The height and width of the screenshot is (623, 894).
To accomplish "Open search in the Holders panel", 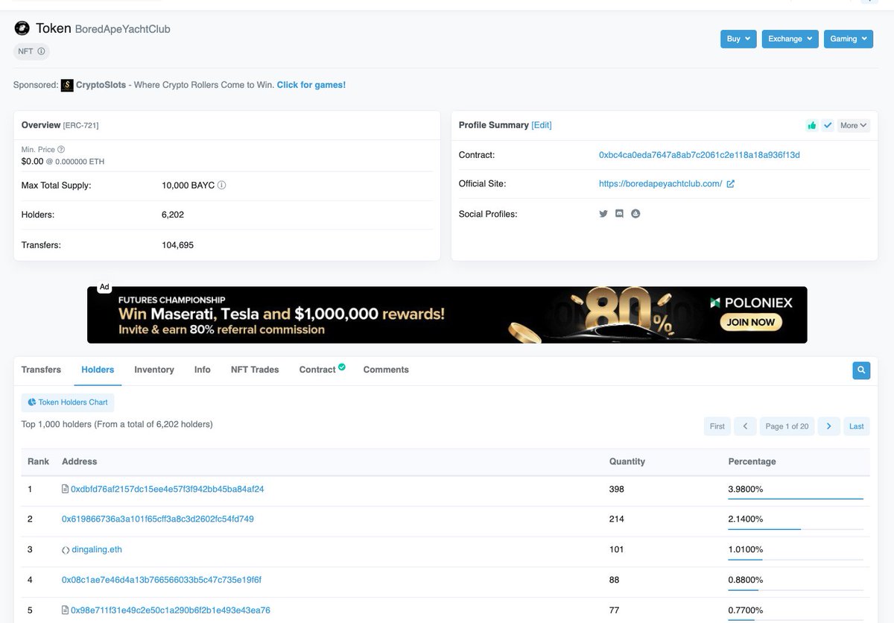I will (861, 370).
